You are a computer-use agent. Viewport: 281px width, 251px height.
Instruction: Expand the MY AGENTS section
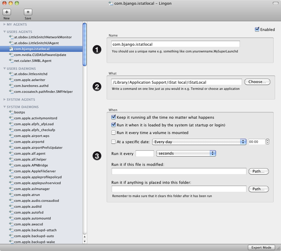(x=4, y=24)
